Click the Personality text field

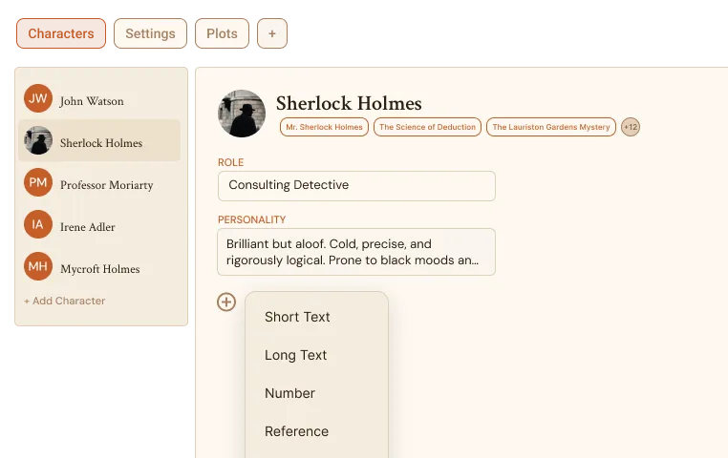(x=356, y=252)
